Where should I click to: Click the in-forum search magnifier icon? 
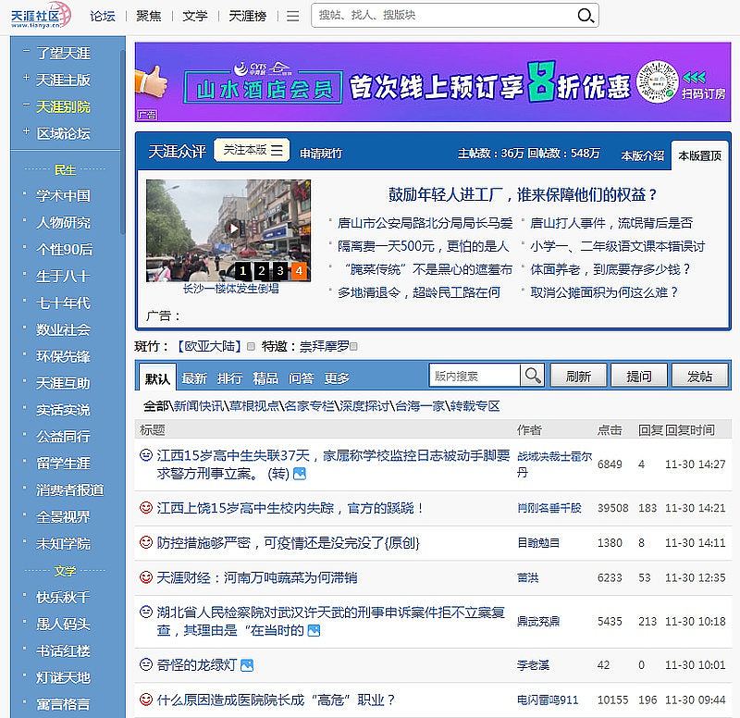(533, 376)
